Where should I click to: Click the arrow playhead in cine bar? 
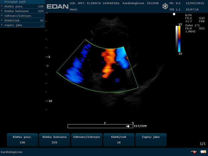[x=128, y=126]
